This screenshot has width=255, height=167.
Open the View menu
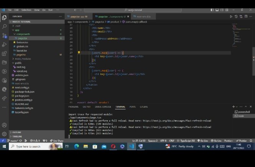click(x=37, y=10)
